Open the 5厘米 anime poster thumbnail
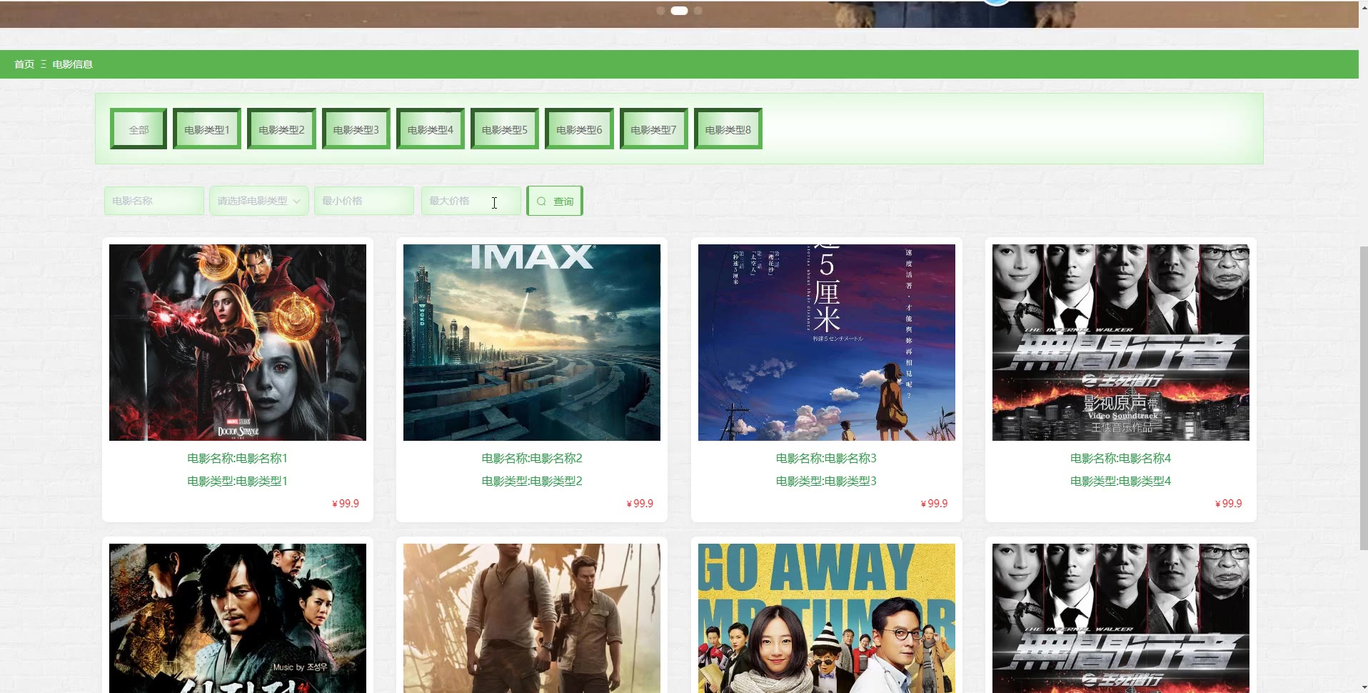 (827, 342)
